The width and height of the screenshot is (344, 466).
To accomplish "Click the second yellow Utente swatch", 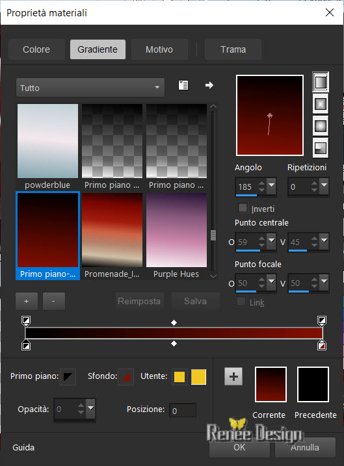I will tap(198, 376).
